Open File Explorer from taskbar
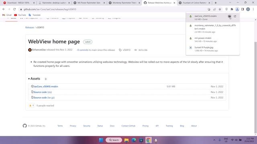257x144 pixels. (126, 140)
